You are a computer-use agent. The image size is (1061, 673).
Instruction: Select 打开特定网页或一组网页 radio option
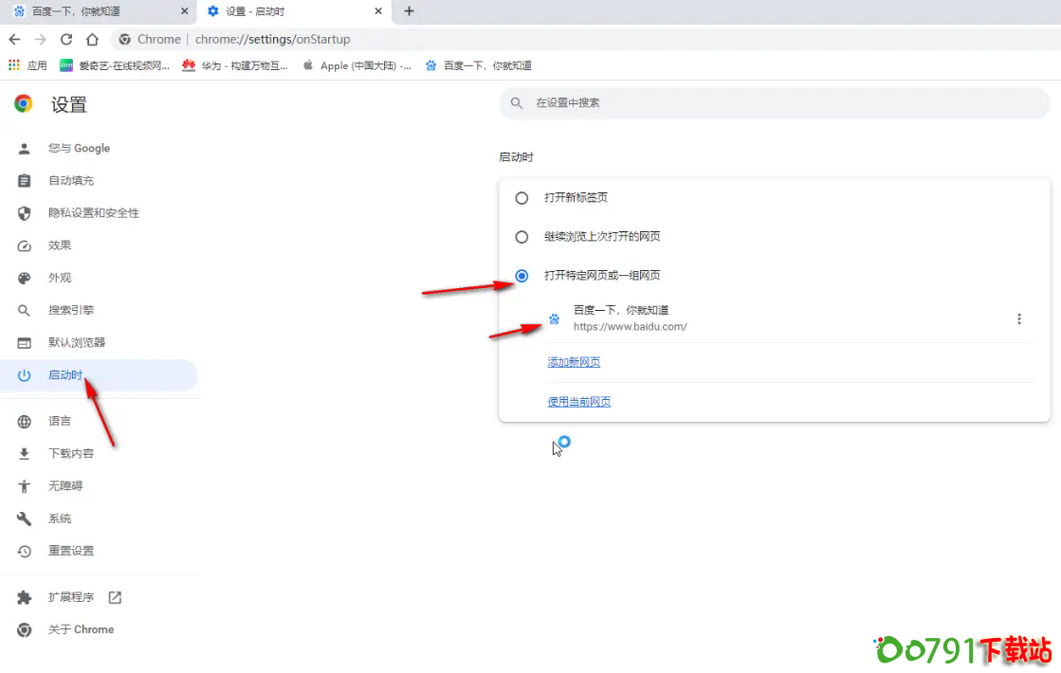pos(521,276)
